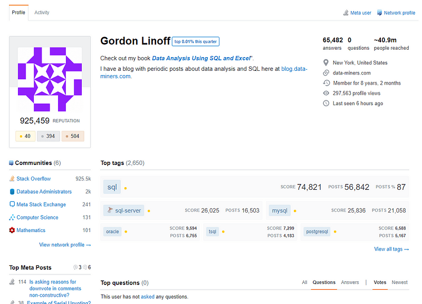Open the Profile tab
422x304 pixels.
18,12
